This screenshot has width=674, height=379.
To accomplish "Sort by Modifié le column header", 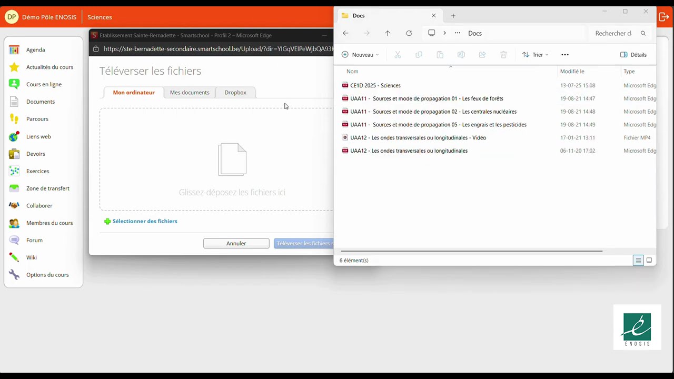I will tap(572, 72).
